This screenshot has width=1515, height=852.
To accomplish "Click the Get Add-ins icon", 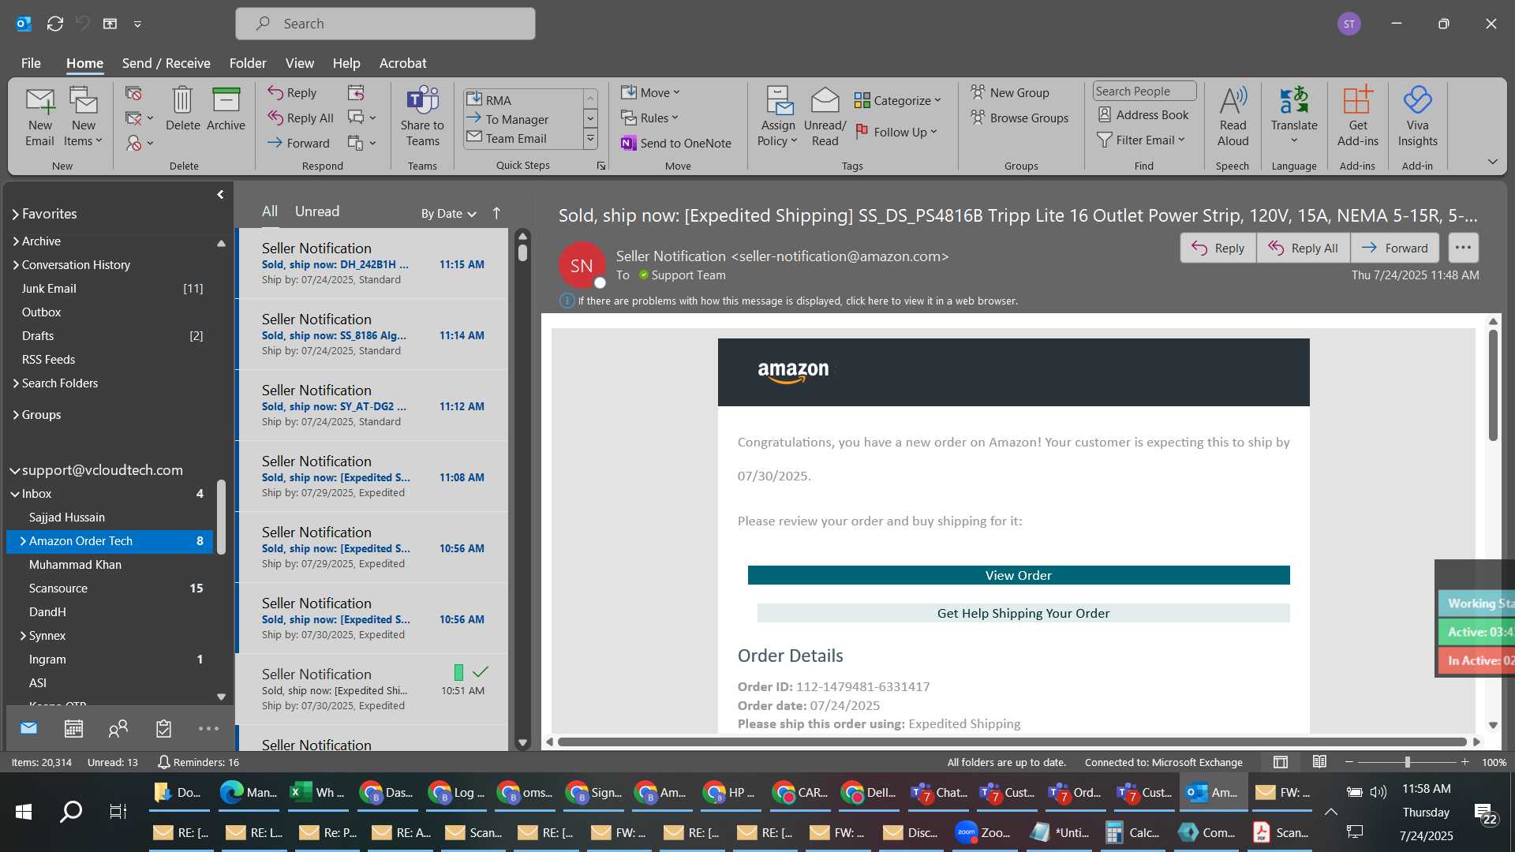I will pos(1357,117).
